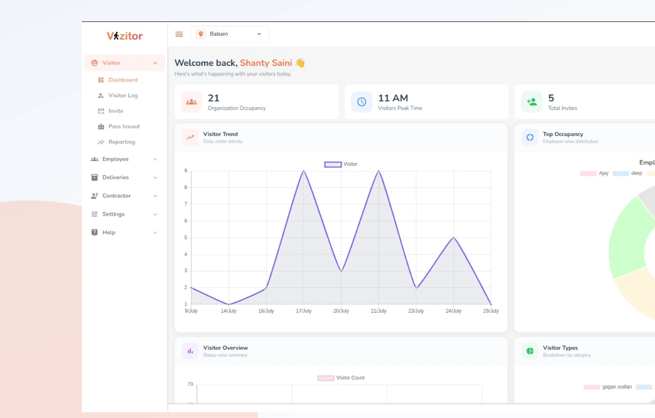
Task: Click the location pin icon beside Babain
Action: pyautogui.click(x=201, y=34)
